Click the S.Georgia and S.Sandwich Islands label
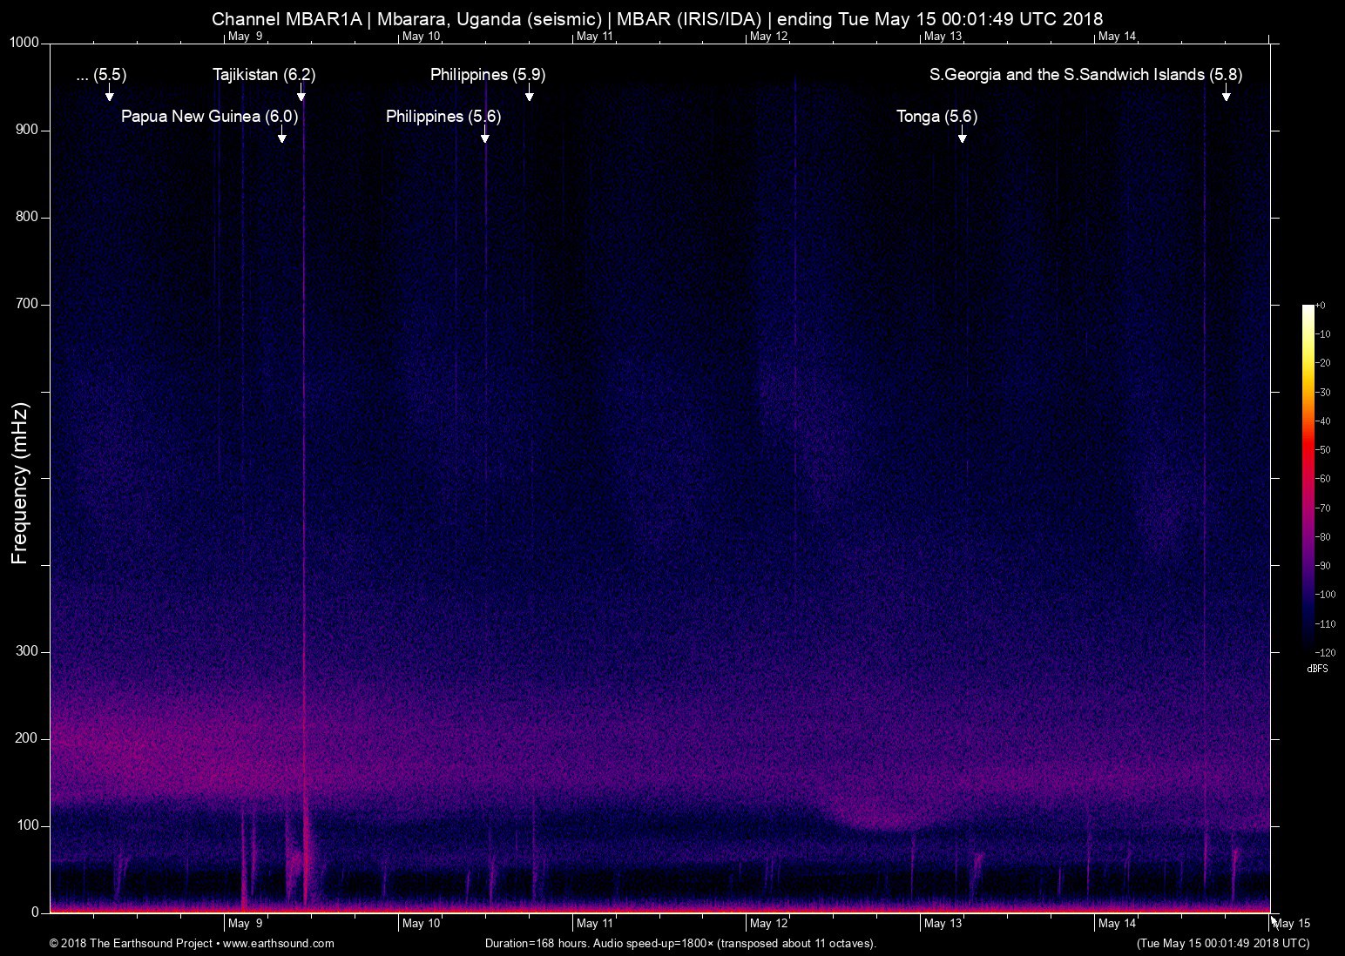 click(x=1085, y=75)
